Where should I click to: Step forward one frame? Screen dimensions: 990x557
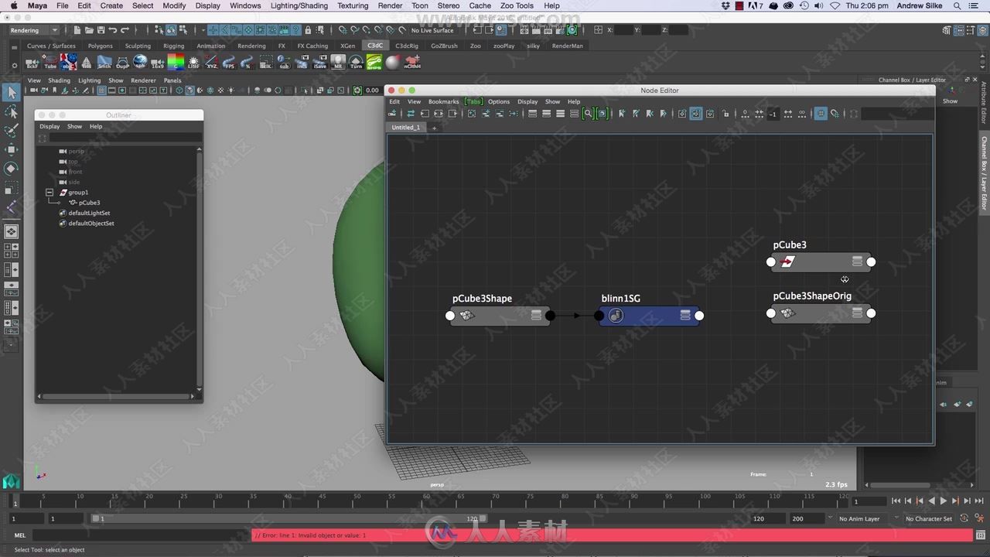[967, 501]
